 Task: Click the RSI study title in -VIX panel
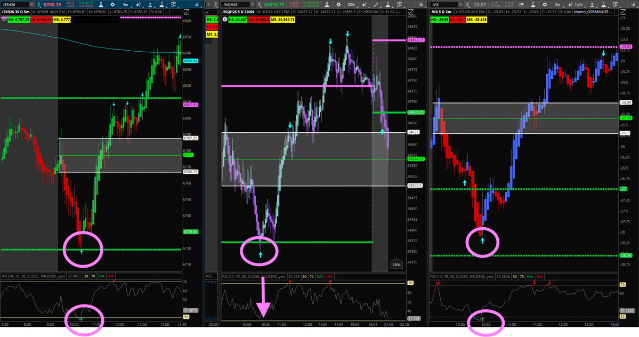pos(462,276)
